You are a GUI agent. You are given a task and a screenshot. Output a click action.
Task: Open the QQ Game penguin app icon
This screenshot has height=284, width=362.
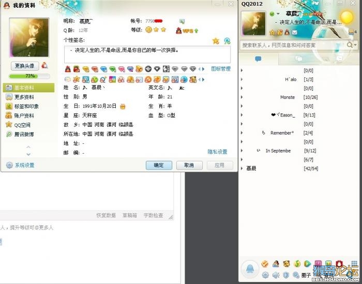[276, 263]
